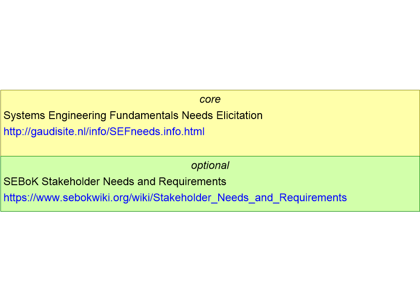Open the sebokwiki Stakeholder Needs link
Viewport: 420px width, 301px height.
[x=175, y=198]
